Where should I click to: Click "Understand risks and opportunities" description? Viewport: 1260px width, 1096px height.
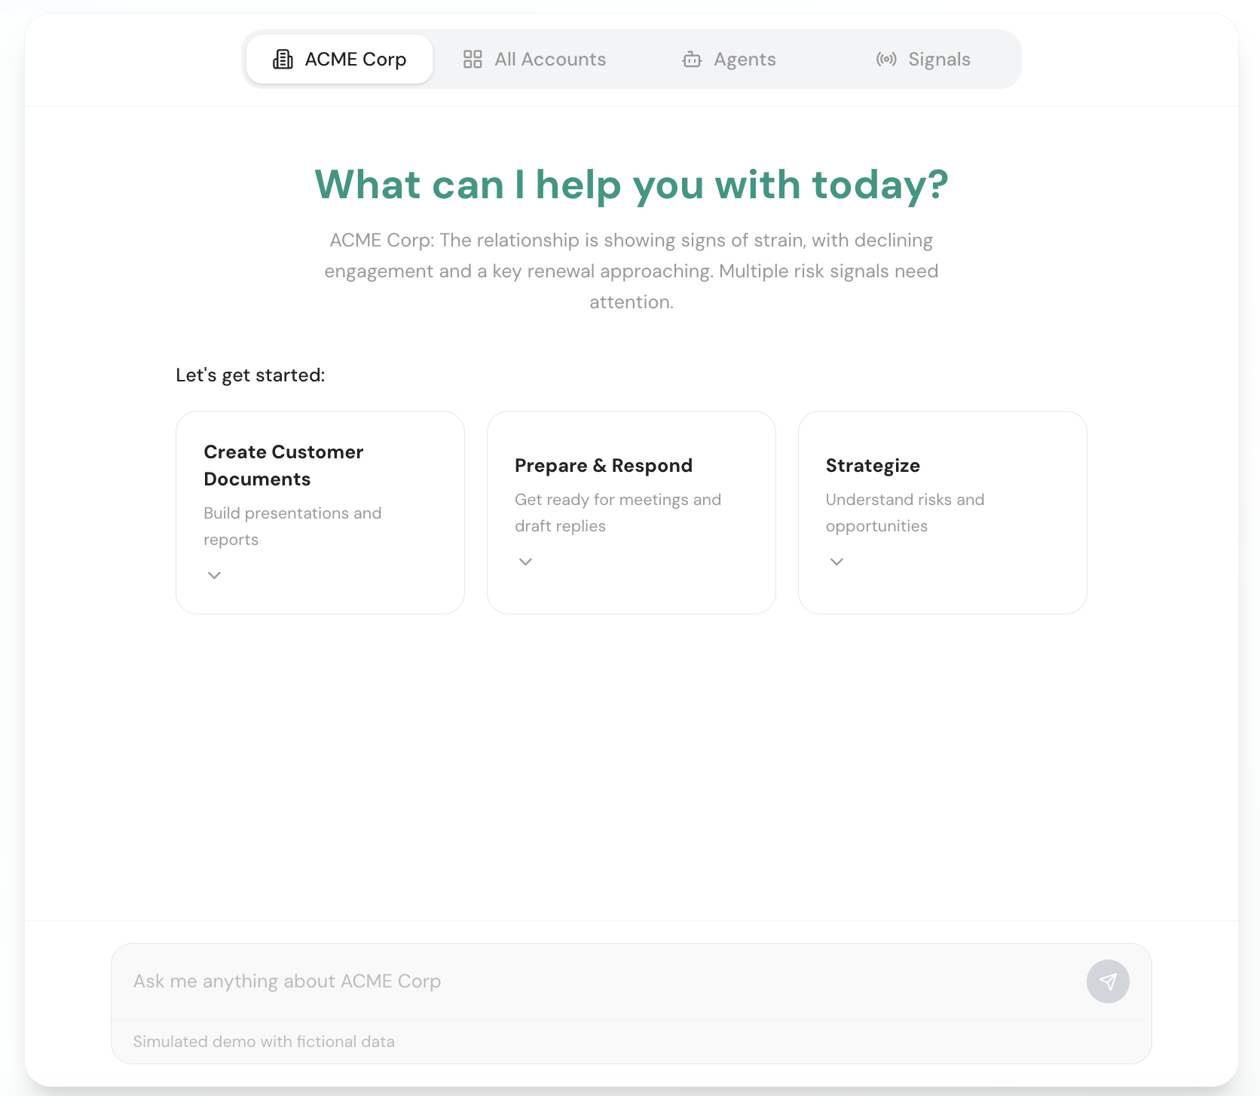coord(904,513)
